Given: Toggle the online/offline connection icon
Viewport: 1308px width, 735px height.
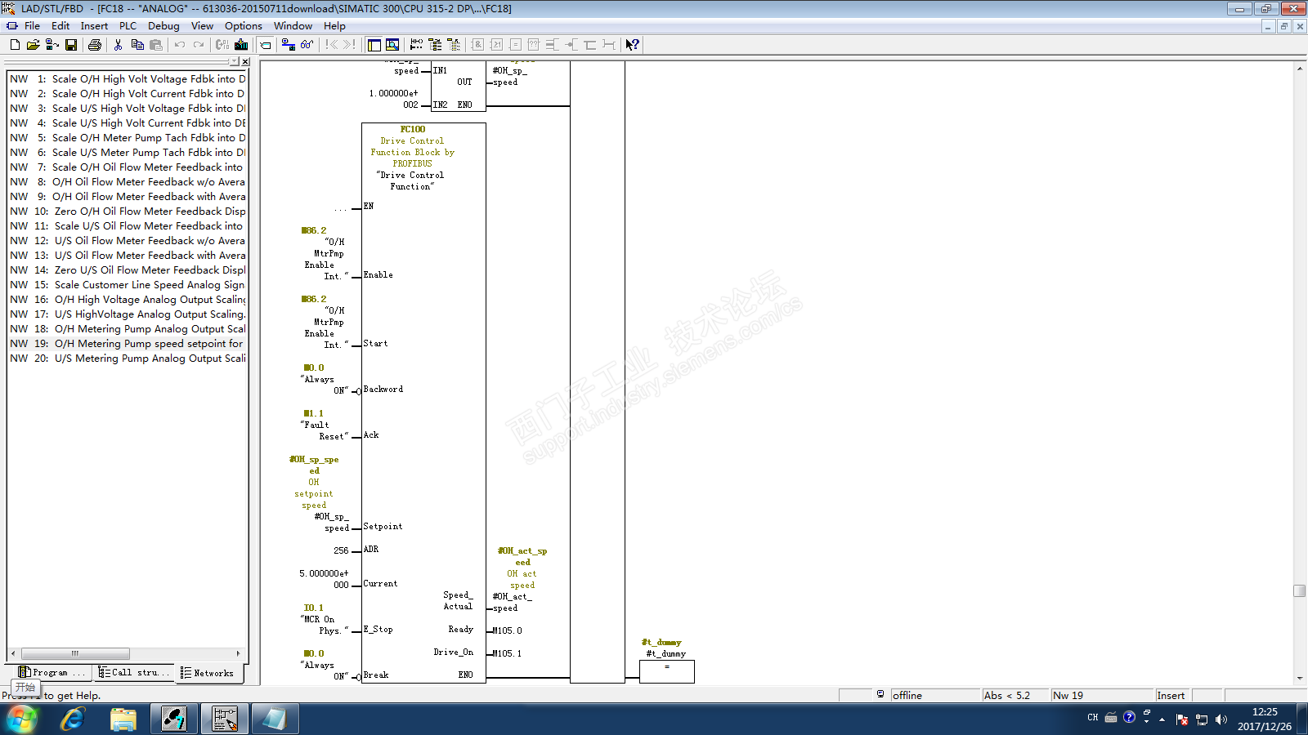Looking at the screenshot, I should pyautogui.click(x=288, y=45).
